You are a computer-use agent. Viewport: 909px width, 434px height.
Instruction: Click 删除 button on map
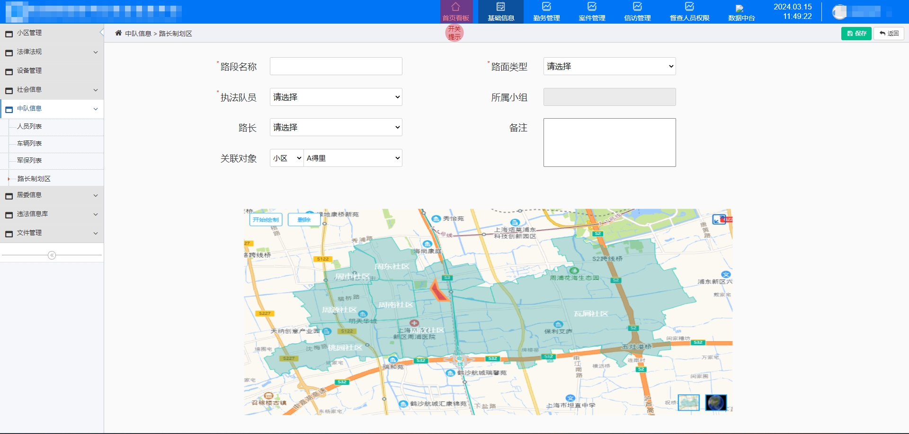pos(304,219)
